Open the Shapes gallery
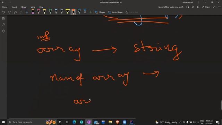222x125 pixels. tap(100, 12)
